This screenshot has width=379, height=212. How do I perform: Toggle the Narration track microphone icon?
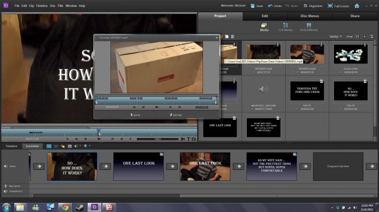click(5, 186)
